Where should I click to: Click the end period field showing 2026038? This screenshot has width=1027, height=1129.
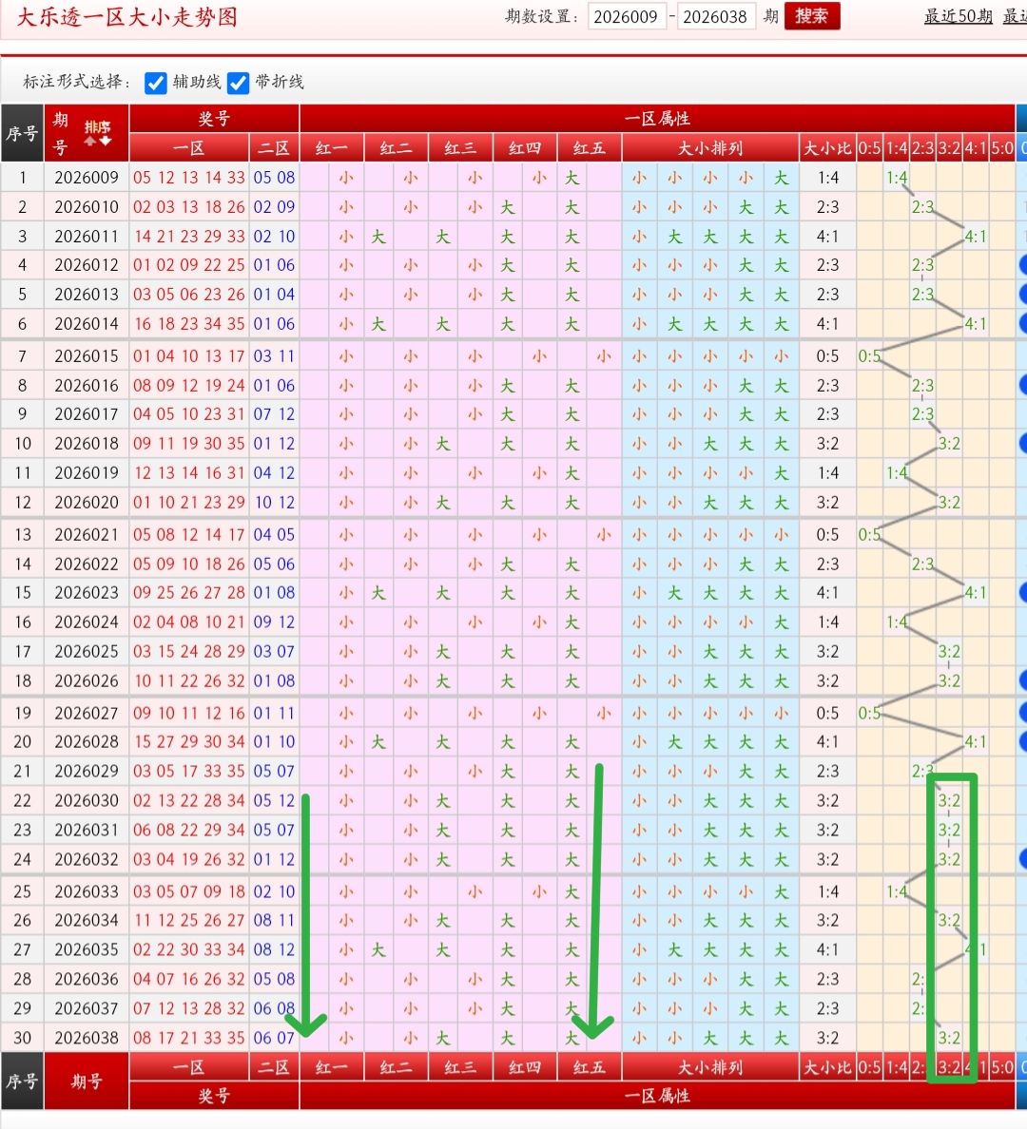[715, 17]
